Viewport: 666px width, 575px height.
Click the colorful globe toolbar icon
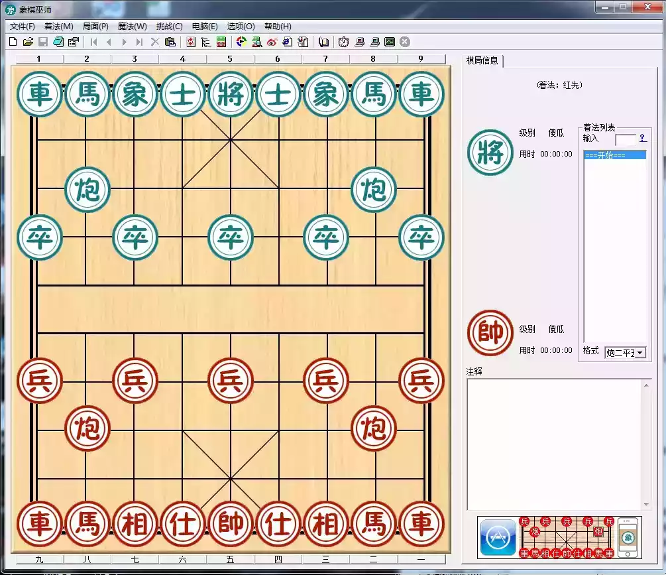[x=240, y=41]
